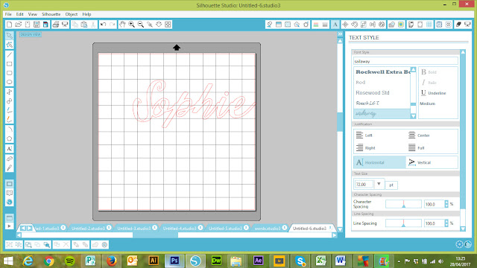Select Vertical text orientation

tap(432, 162)
